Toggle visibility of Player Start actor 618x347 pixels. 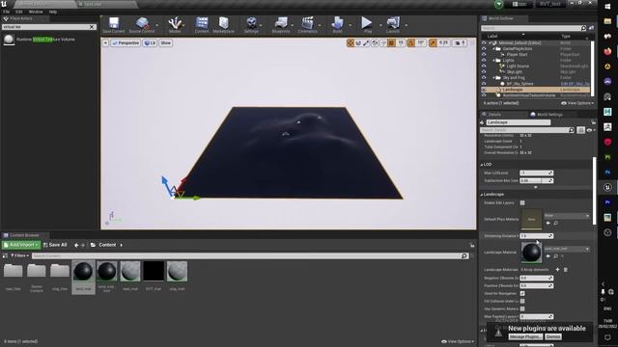click(484, 55)
